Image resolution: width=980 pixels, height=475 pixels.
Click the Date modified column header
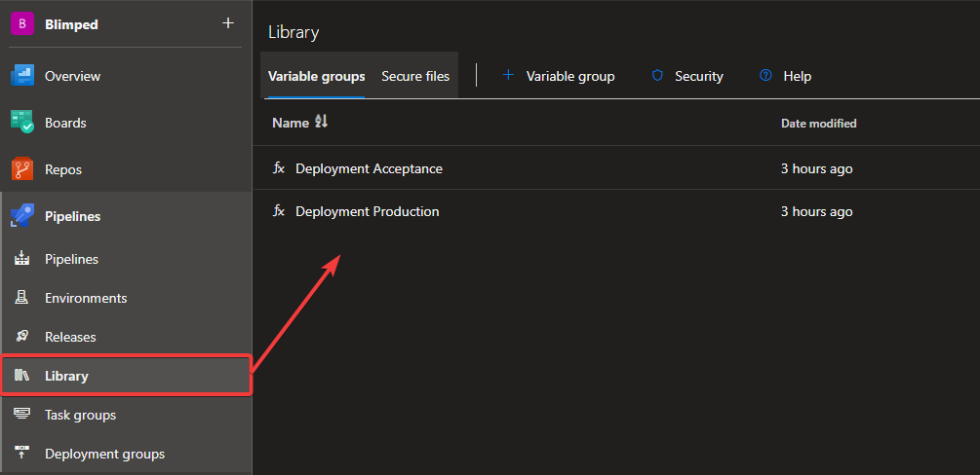(x=819, y=123)
